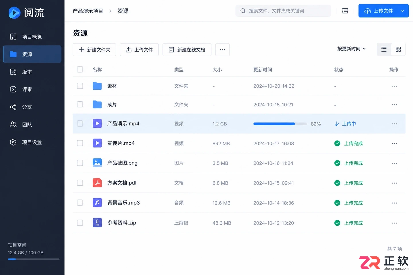Click the toolbar 上传文件 button
This screenshot has height=275, width=413.
click(139, 50)
